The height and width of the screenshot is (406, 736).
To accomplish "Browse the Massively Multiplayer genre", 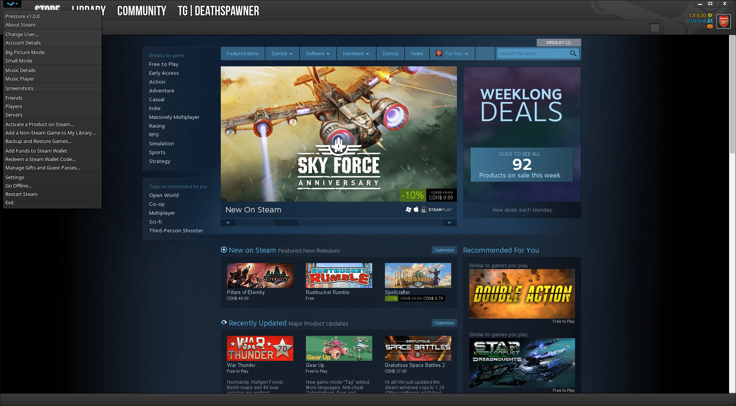I will [x=174, y=117].
